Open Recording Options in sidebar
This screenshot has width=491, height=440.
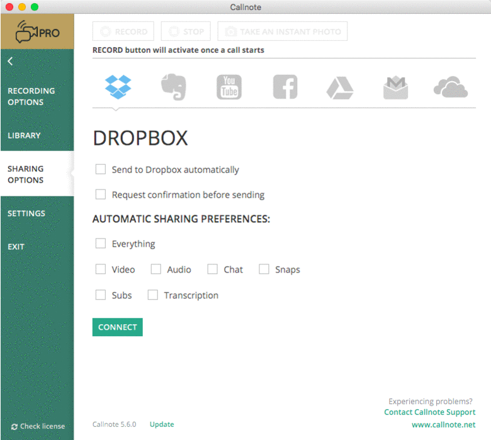point(31,96)
